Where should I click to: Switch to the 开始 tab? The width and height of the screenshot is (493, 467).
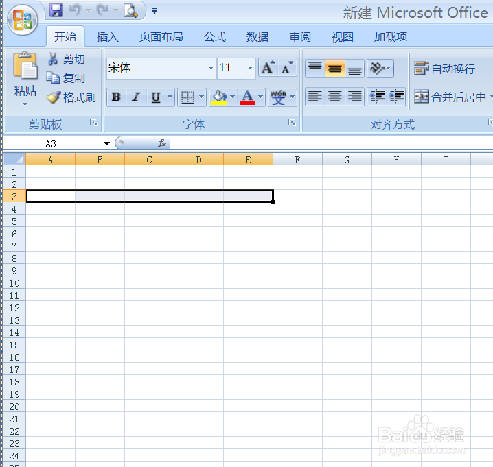65,37
